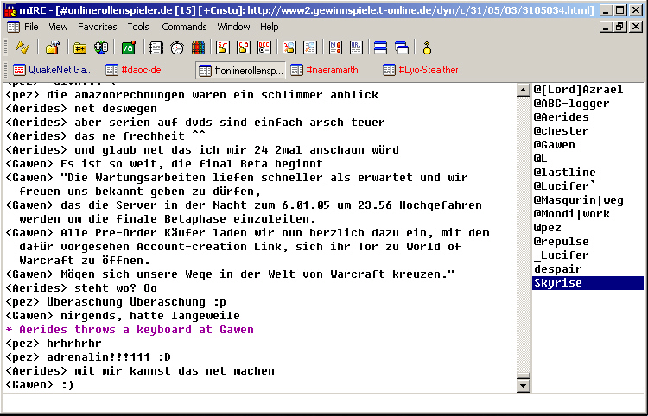The image size is (648, 416).
Task: Open the File menu
Action: click(x=31, y=28)
